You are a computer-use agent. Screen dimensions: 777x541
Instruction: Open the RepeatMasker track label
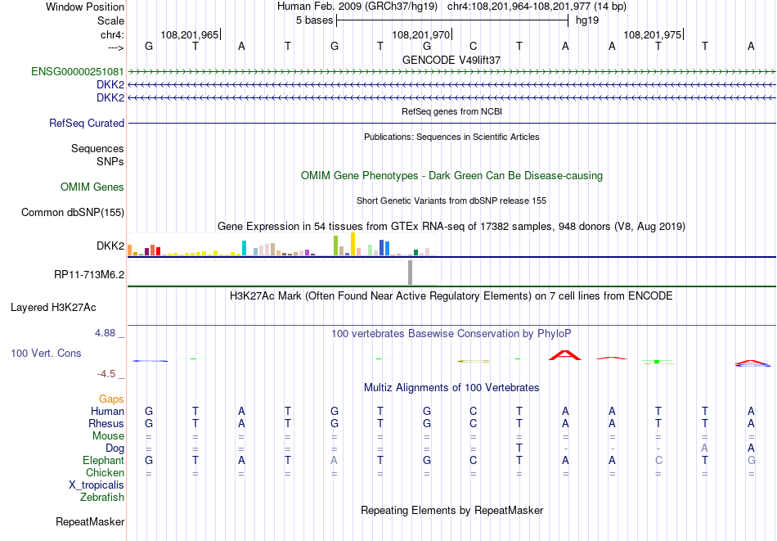point(90,521)
